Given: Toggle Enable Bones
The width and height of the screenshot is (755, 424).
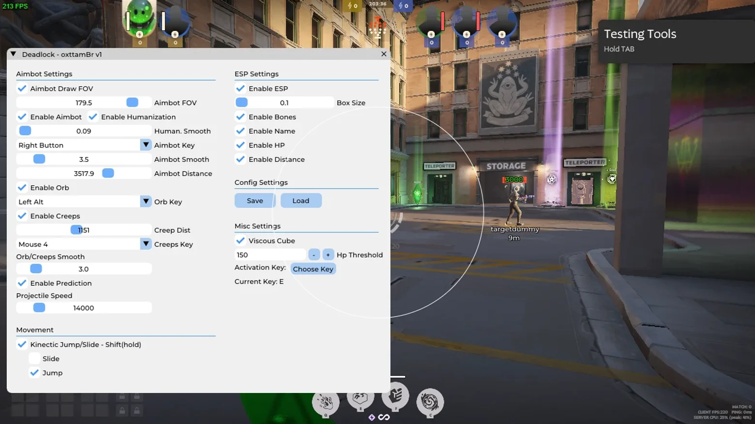Looking at the screenshot, I should (240, 117).
